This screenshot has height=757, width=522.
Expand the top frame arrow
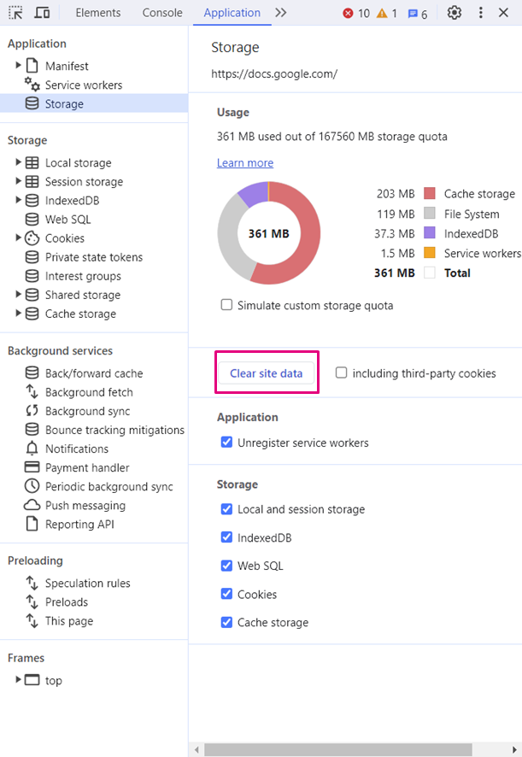[x=19, y=681]
